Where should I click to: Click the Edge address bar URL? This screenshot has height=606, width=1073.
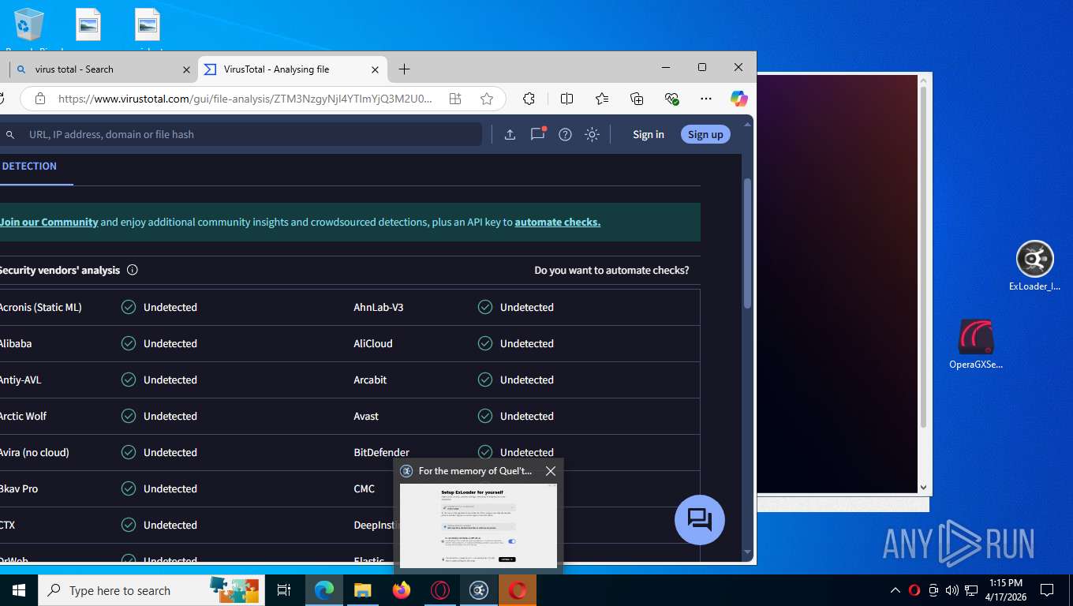click(245, 99)
